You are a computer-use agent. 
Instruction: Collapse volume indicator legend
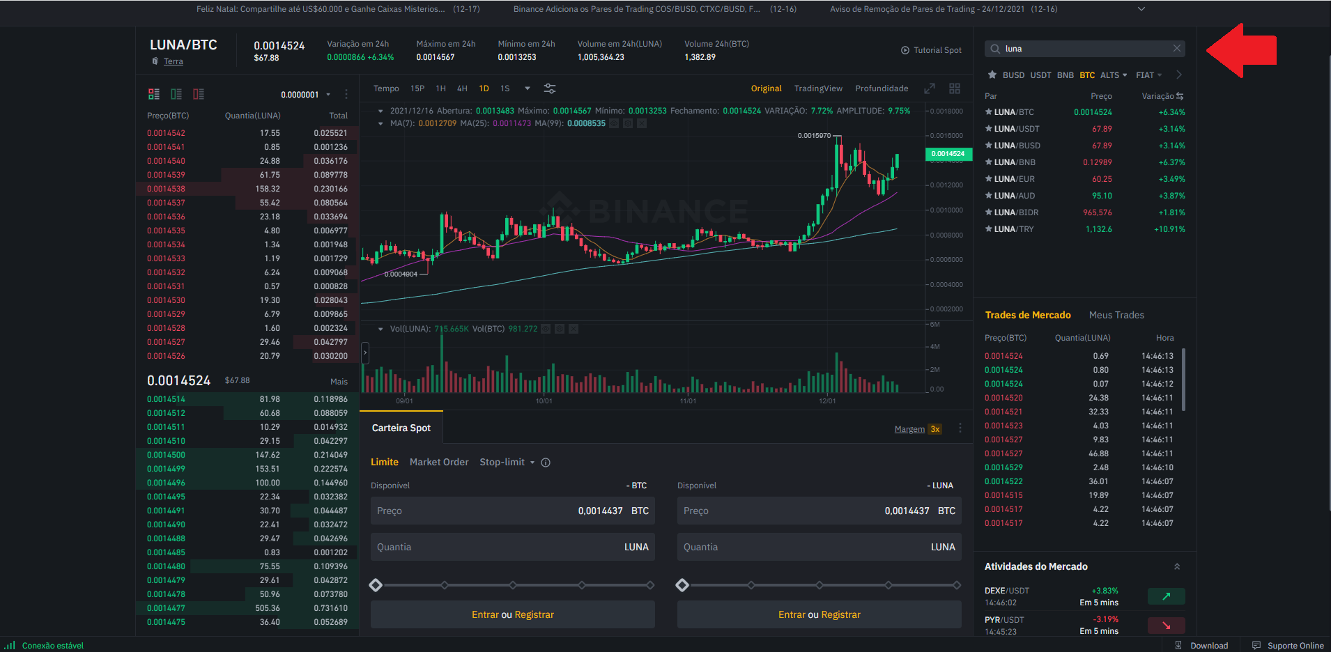(x=380, y=329)
